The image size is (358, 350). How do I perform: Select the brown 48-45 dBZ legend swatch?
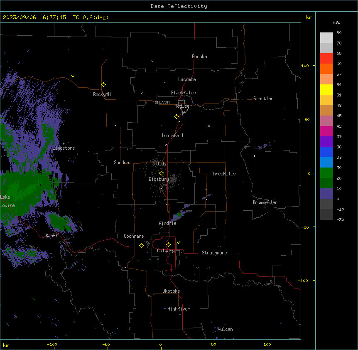326,110
